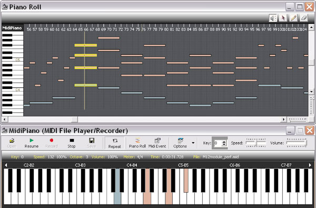Image resolution: width=316 pixels, height=208 pixels.
Task: Click the highlighted yellow note at top
Action: [86, 45]
